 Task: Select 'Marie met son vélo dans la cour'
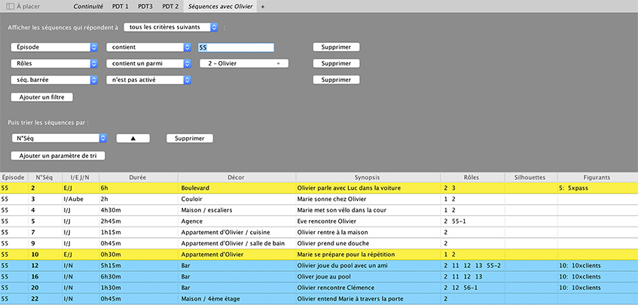(342, 210)
